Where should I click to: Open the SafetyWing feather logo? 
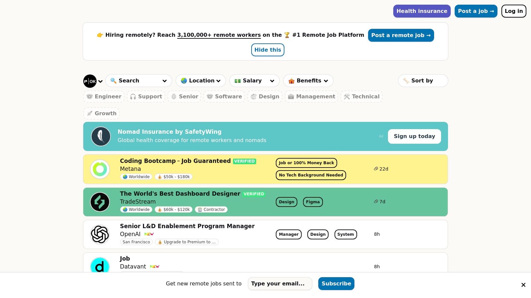click(101, 136)
